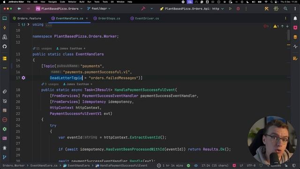Open the editor tabs options menu
Viewport: 300px width, 169px height.
(x=285, y=18)
